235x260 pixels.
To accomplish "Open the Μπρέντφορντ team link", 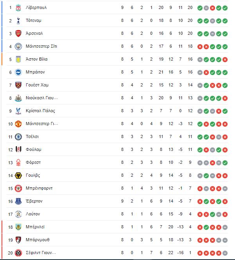I will pos(39,188).
